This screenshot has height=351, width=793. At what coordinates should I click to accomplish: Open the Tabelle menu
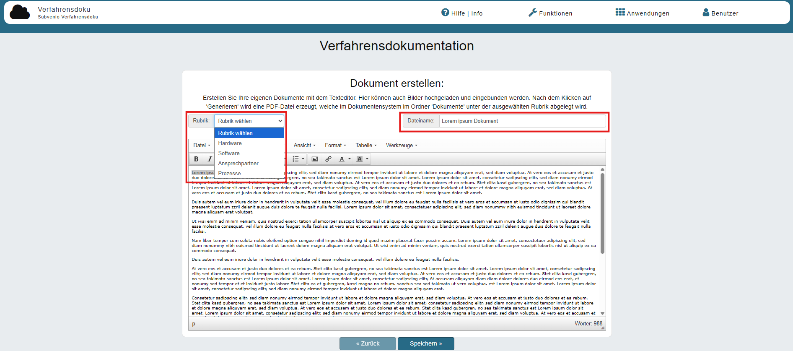366,146
